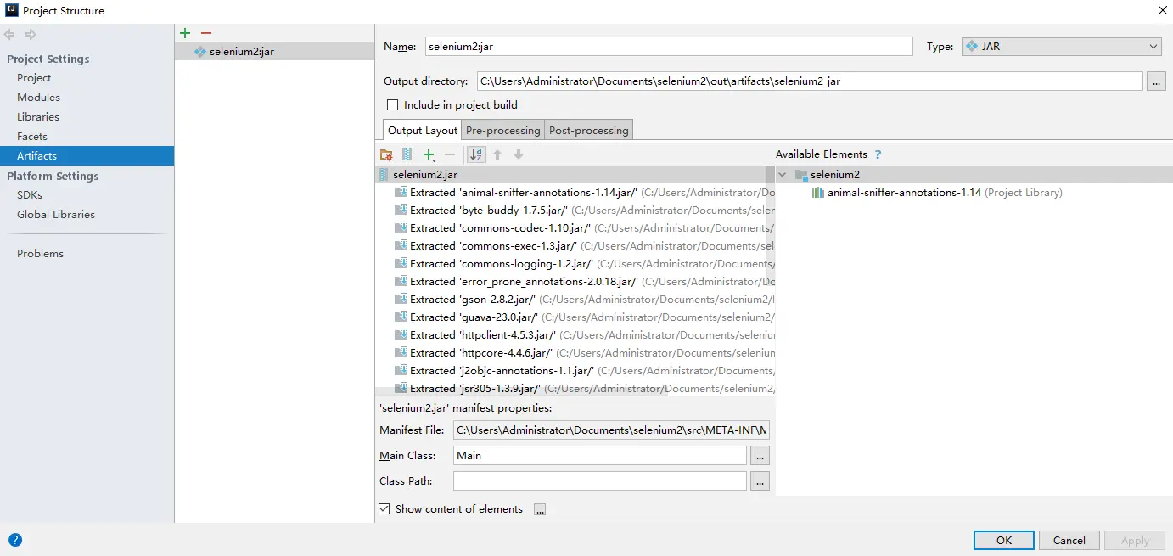
Task: Select Extracted 'commons-logging-1.2.jar/' row
Action: 575,264
